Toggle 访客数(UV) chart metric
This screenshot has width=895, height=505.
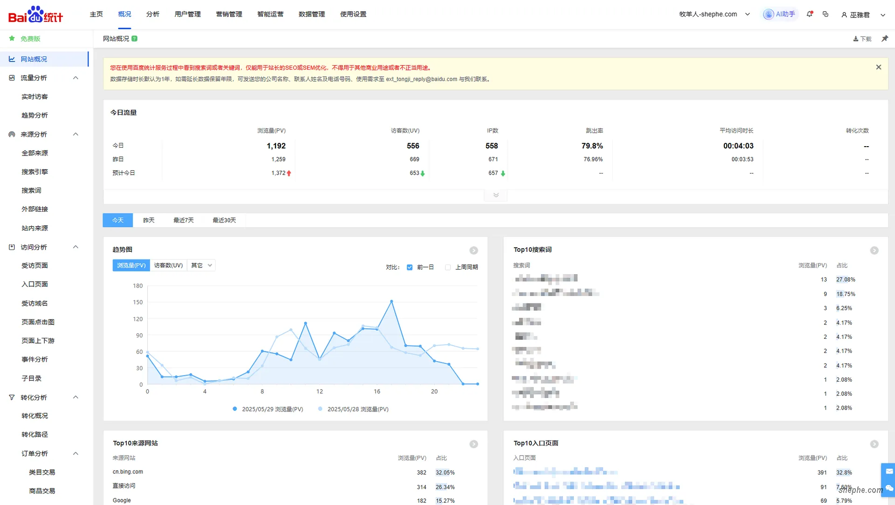(168, 265)
